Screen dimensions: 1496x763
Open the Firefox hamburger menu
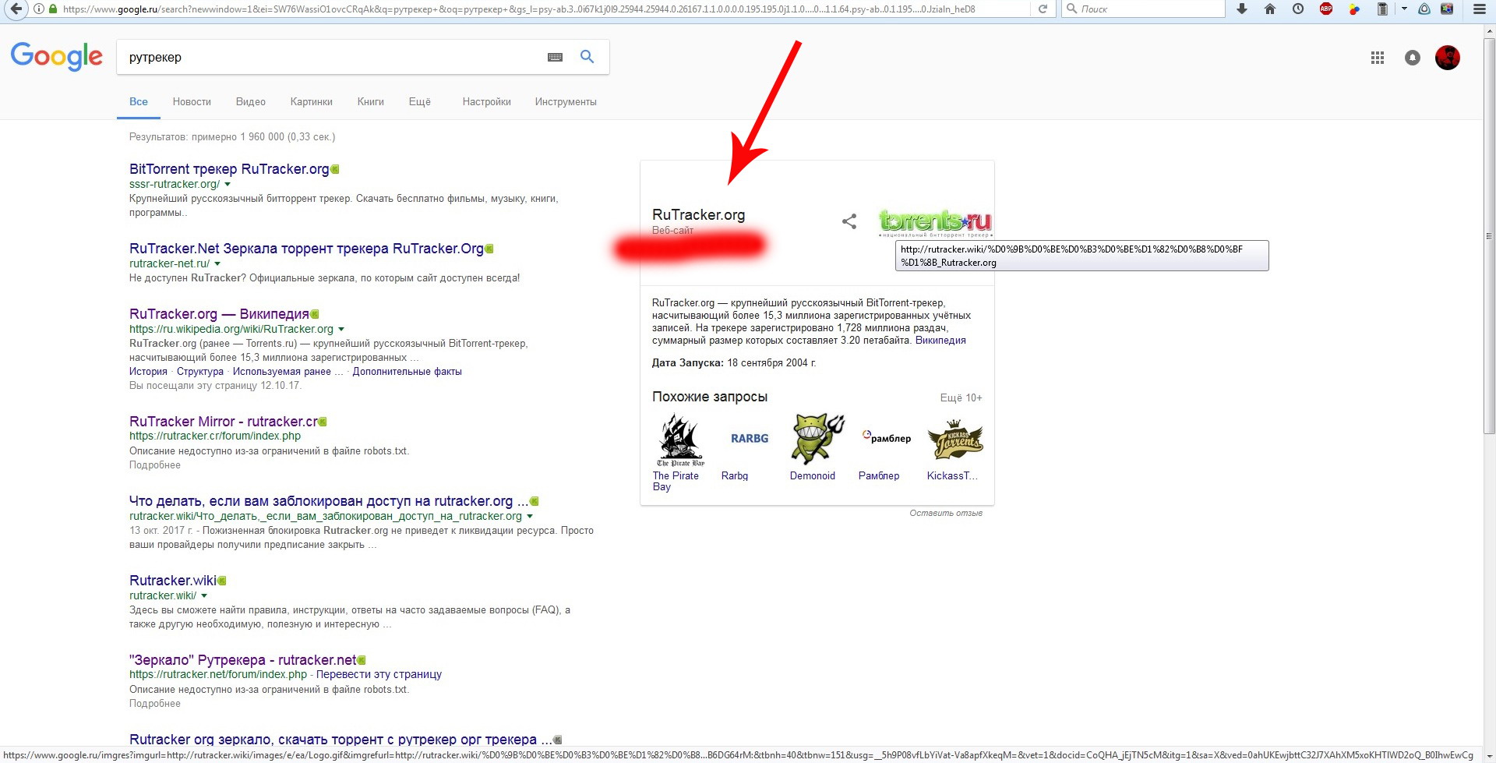click(1480, 9)
